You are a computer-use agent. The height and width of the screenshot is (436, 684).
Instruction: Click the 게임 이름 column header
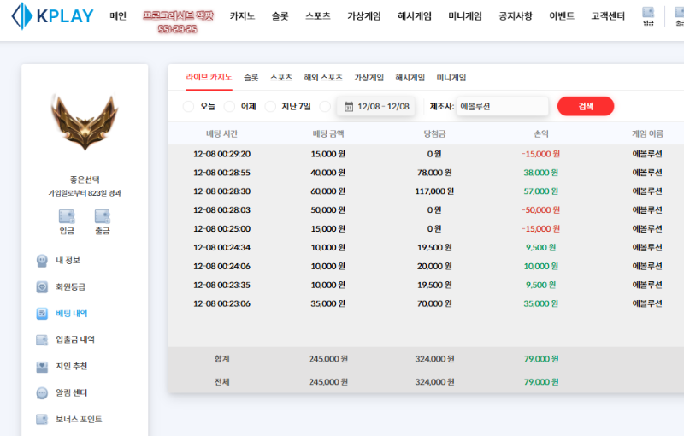pos(647,134)
